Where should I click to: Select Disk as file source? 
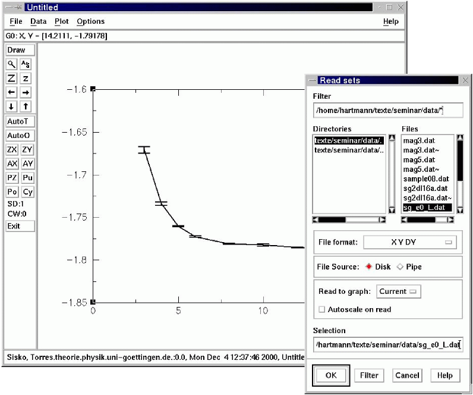click(369, 267)
